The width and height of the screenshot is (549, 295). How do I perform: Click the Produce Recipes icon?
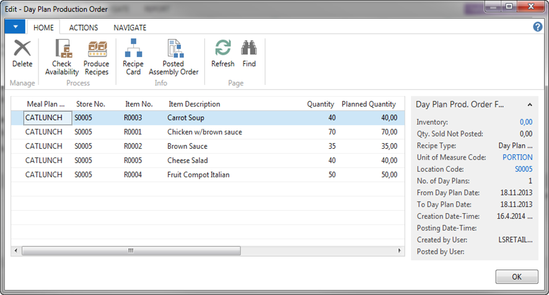coord(96,57)
